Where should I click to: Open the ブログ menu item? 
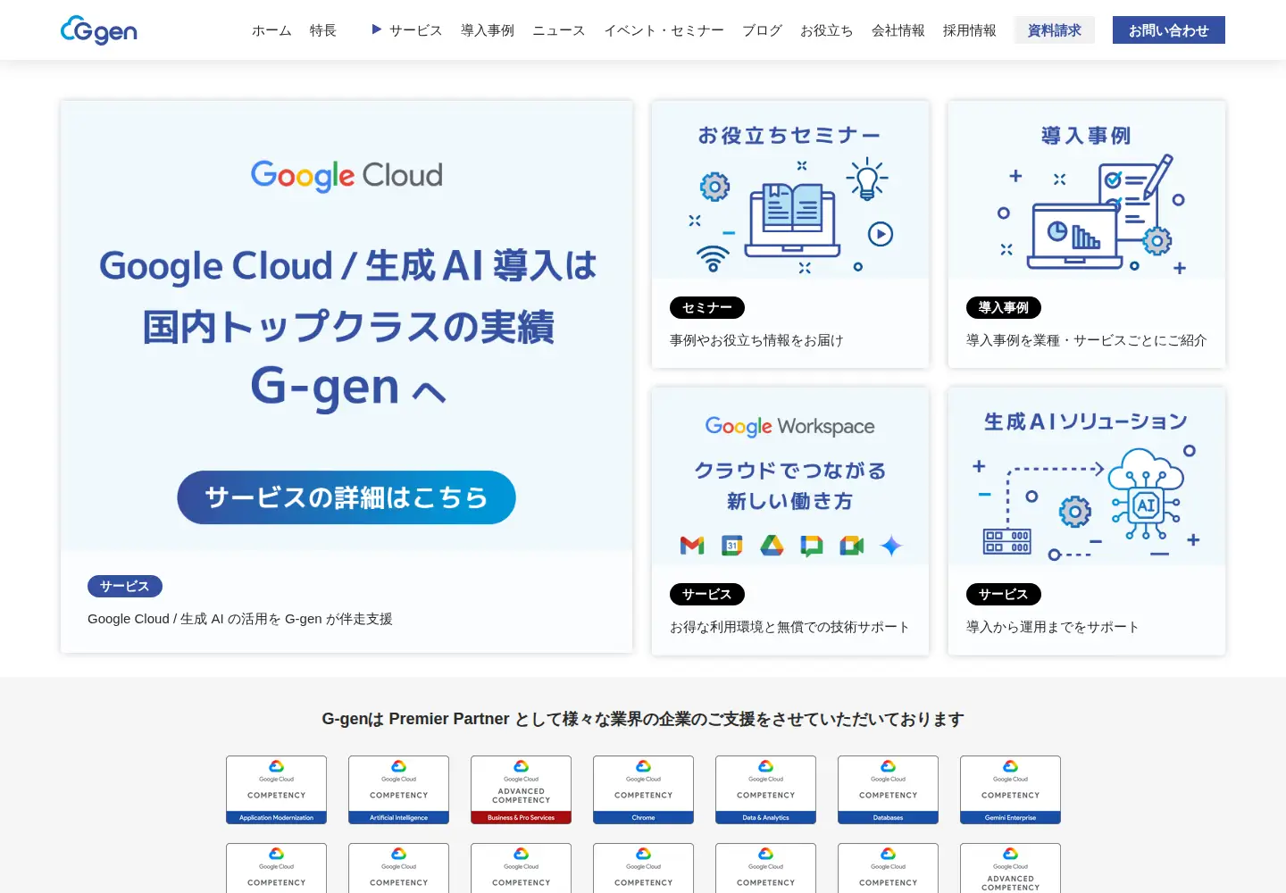(x=763, y=30)
